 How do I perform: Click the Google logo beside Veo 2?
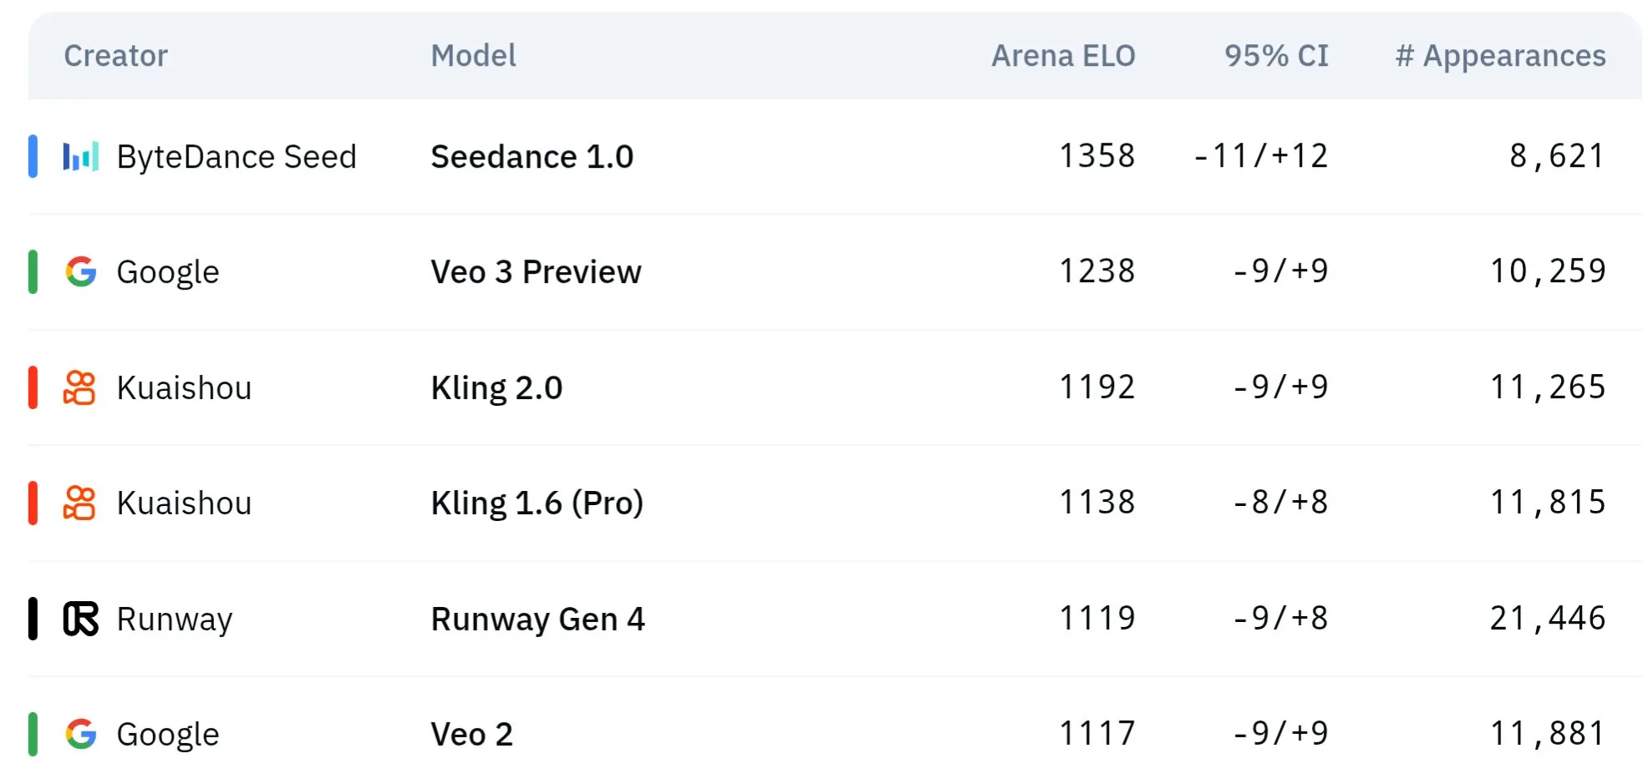[x=81, y=734]
